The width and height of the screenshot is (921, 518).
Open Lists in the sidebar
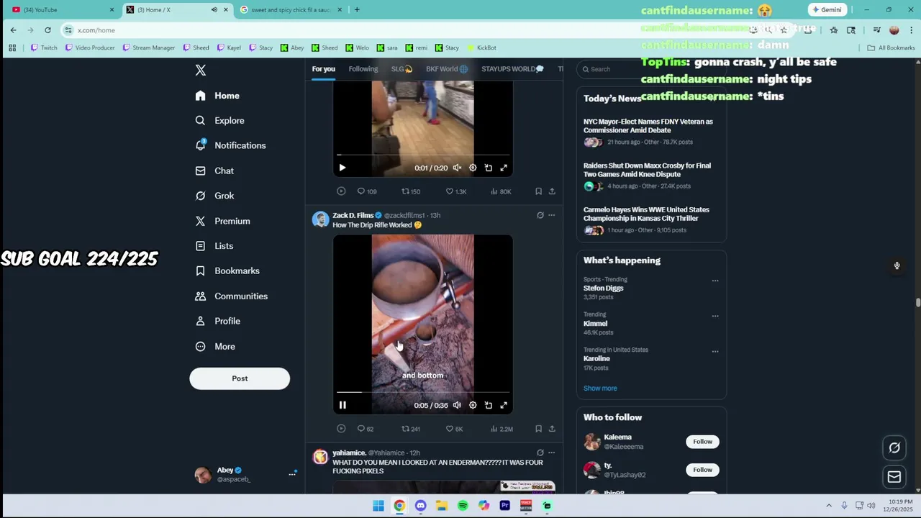pos(214,246)
